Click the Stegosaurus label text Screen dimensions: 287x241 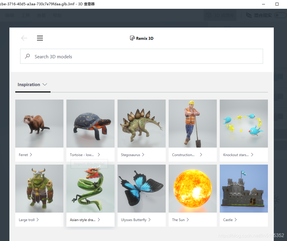point(130,155)
